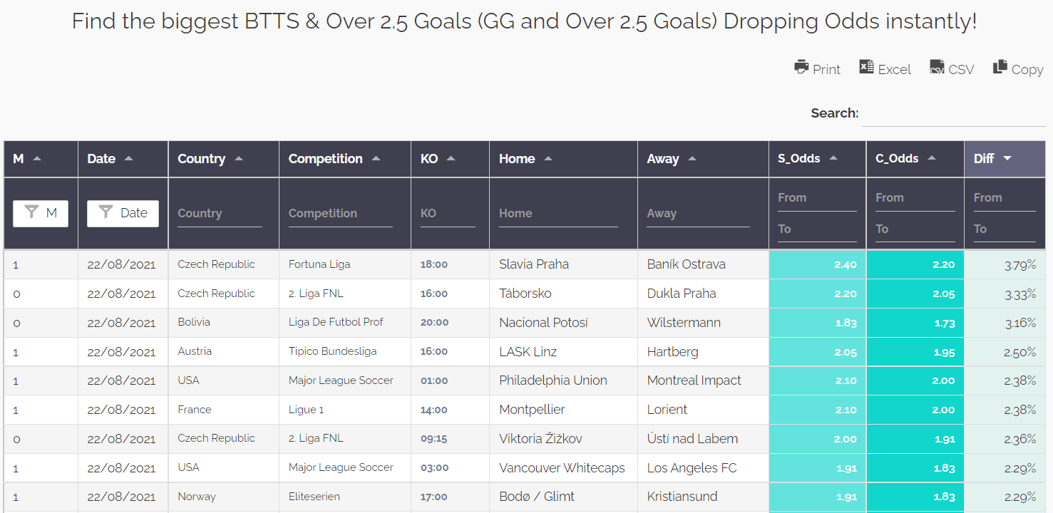Open the M filter button
Image resolution: width=1053 pixels, height=513 pixels.
(41, 212)
